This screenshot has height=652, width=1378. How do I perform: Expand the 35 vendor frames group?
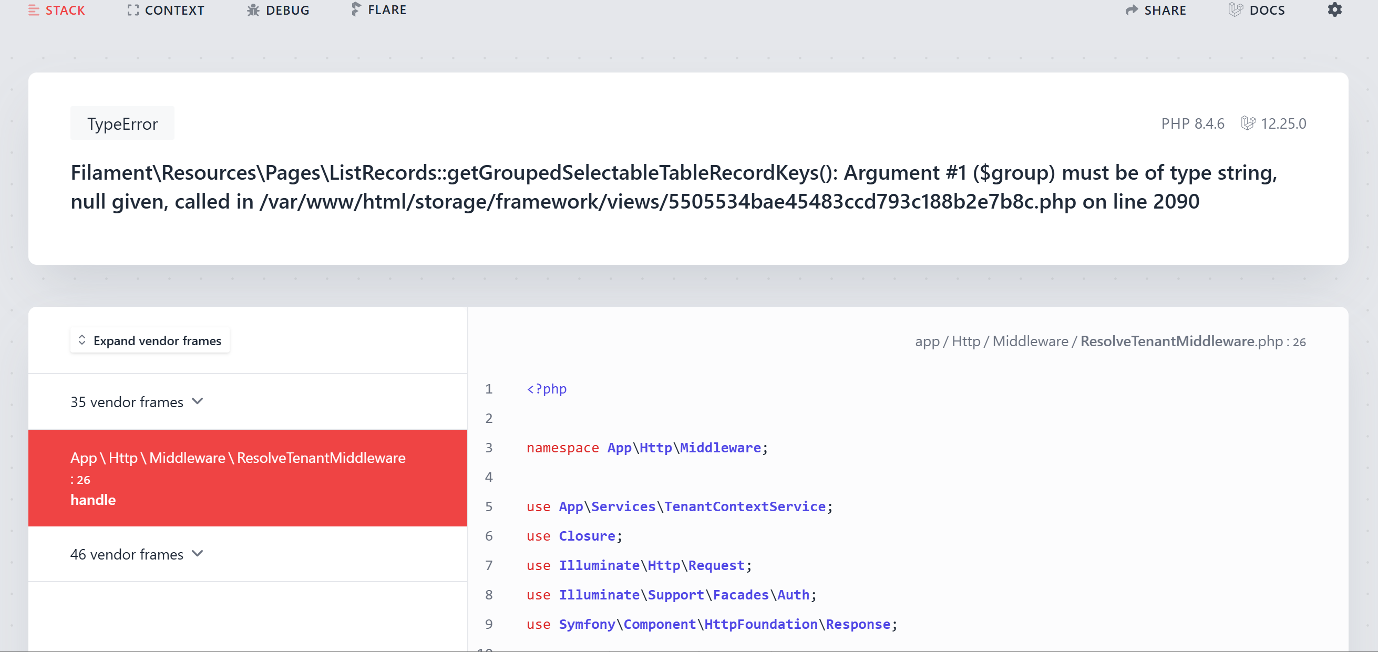pos(137,402)
